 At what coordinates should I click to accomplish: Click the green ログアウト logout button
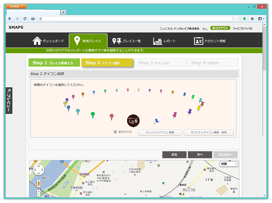coord(220,28)
